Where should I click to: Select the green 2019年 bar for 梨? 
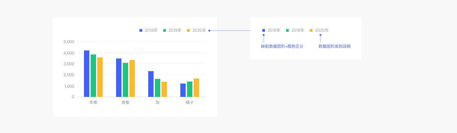pyautogui.click(x=158, y=88)
